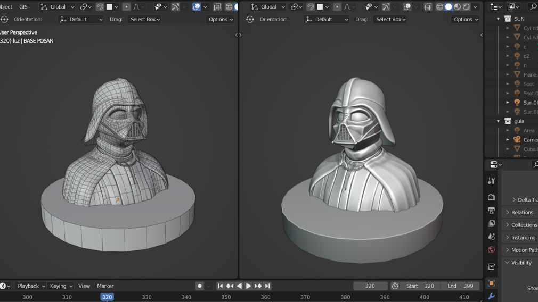Open the Select Box drag dropdown, right viewport
Image resolution: width=538 pixels, height=302 pixels.
tap(391, 19)
